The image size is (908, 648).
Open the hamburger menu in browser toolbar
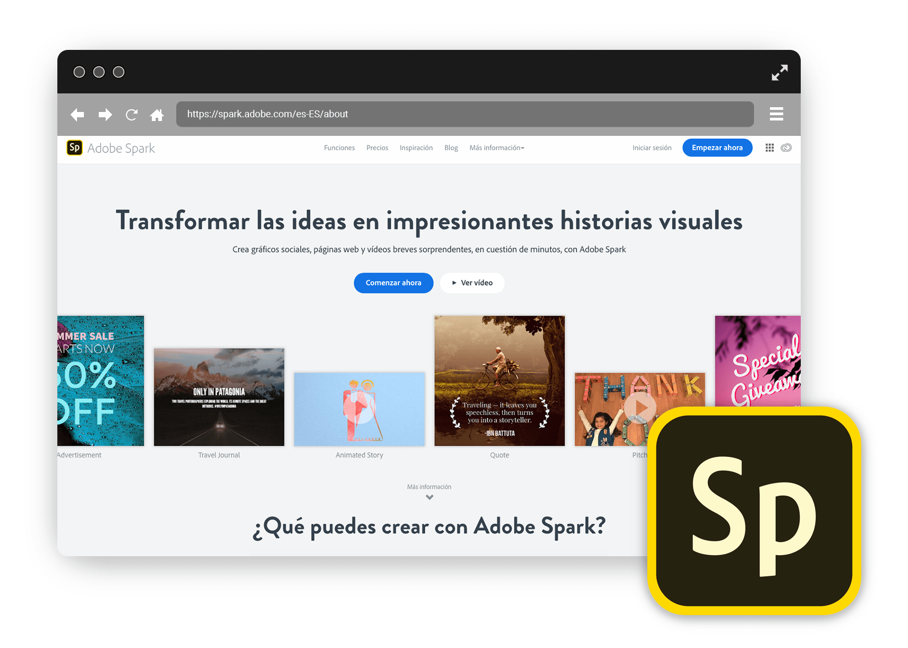click(x=776, y=114)
